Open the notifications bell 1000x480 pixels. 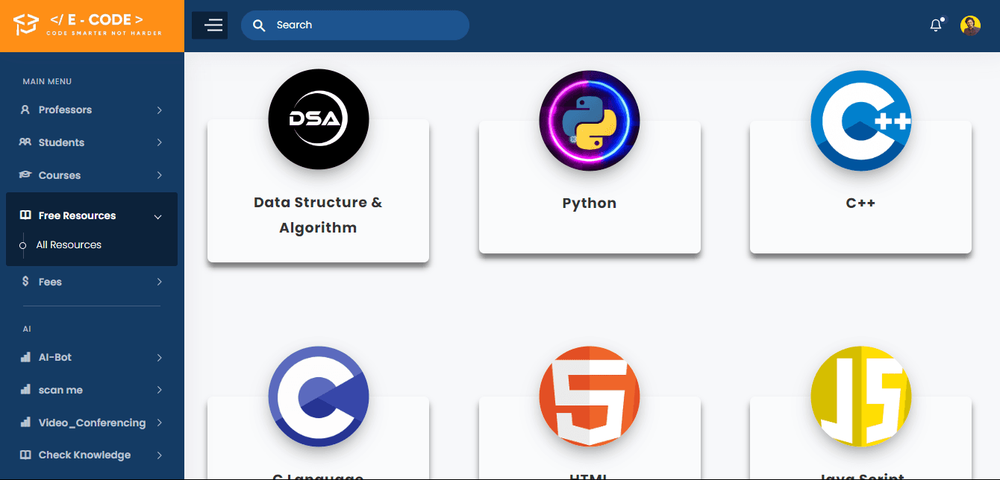936,25
